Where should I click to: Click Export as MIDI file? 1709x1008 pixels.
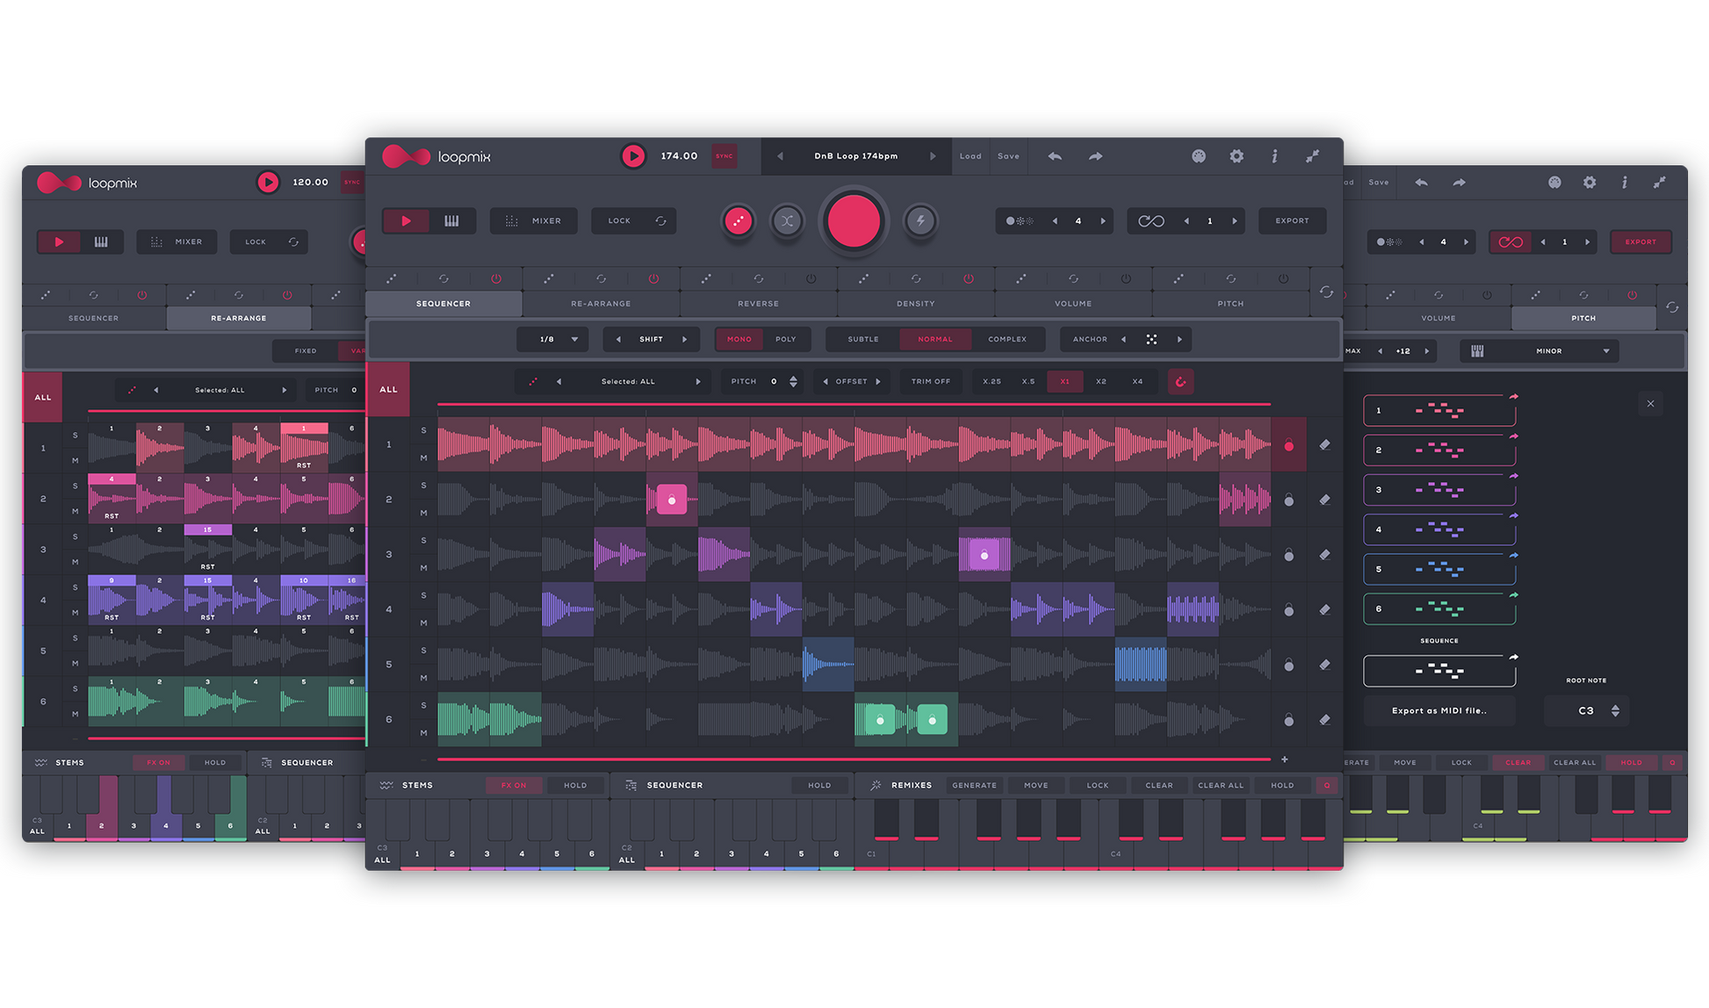tap(1439, 709)
